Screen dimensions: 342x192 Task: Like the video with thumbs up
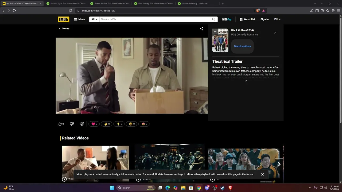coord(61,124)
